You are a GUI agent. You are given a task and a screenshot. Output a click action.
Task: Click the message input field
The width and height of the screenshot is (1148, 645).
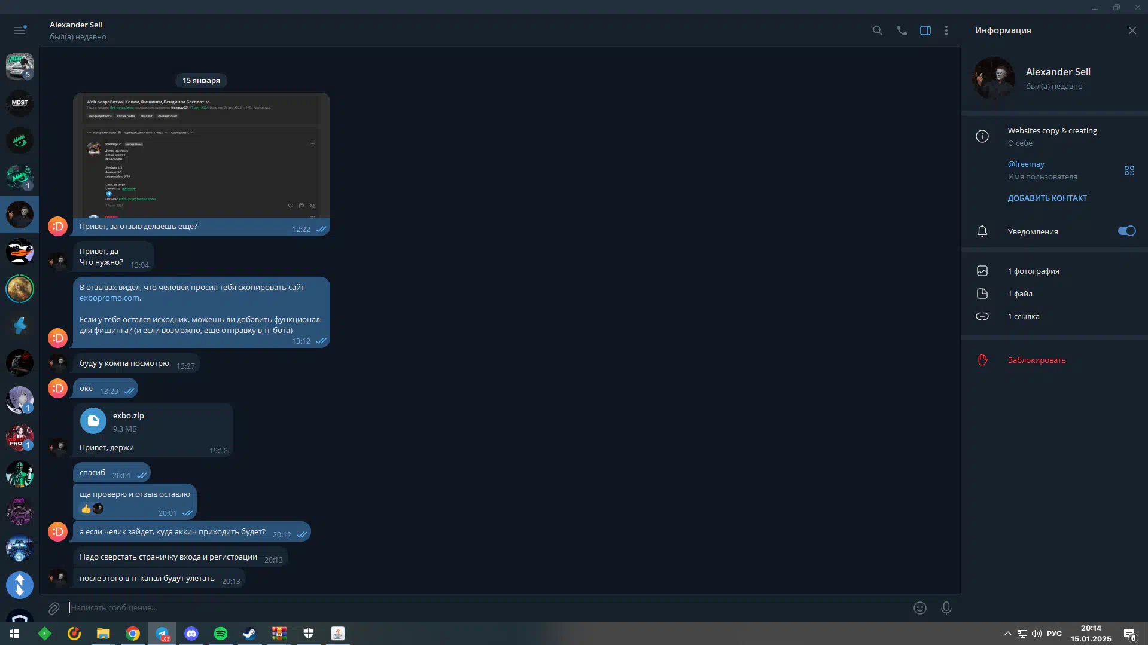[479, 608]
